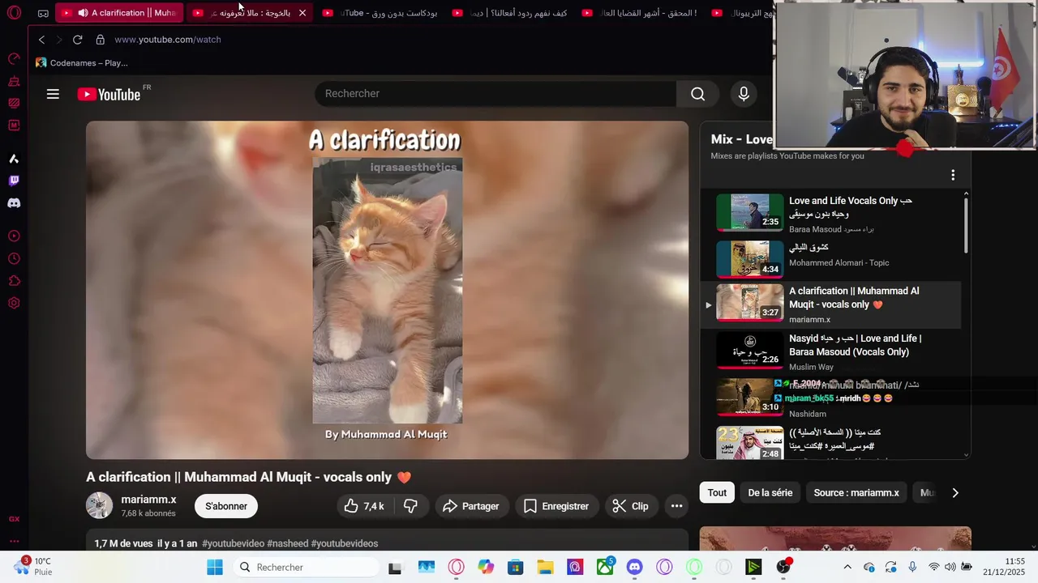Select Source : mariamm.x chip
Screen dimensions: 1038x583
click(x=856, y=492)
